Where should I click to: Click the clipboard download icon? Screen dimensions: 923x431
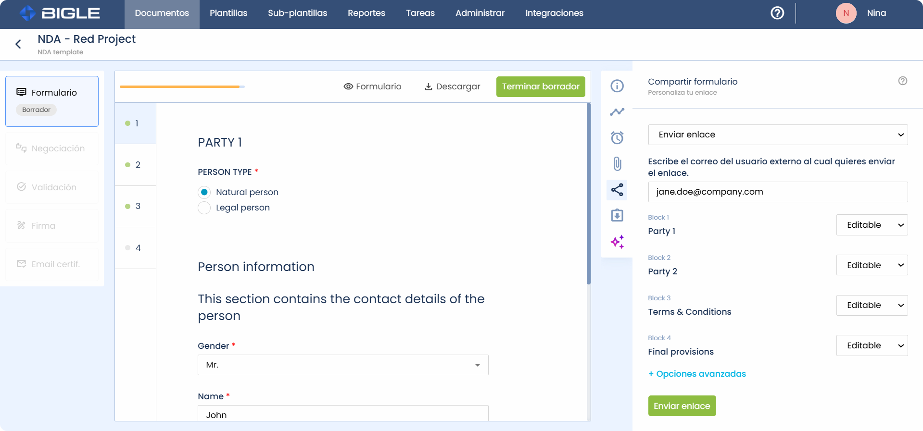point(617,215)
